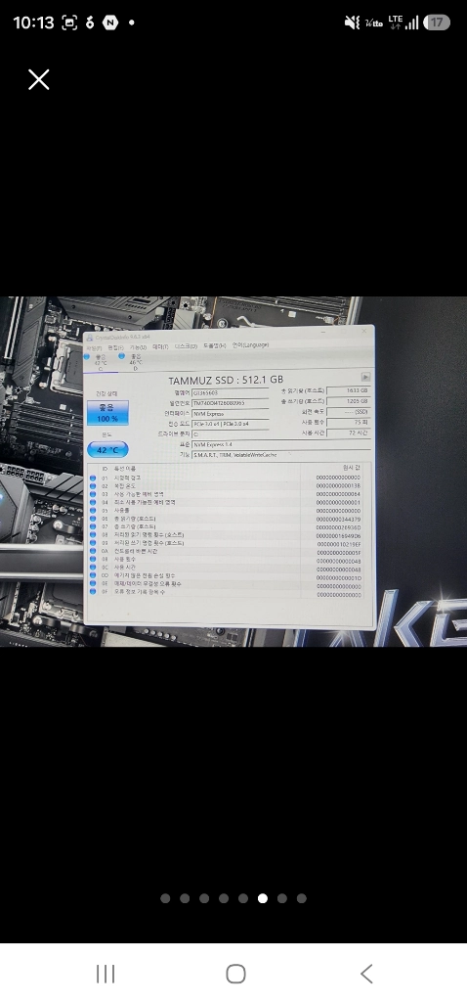Click the serial number field TM7400MT26080965

click(231, 403)
